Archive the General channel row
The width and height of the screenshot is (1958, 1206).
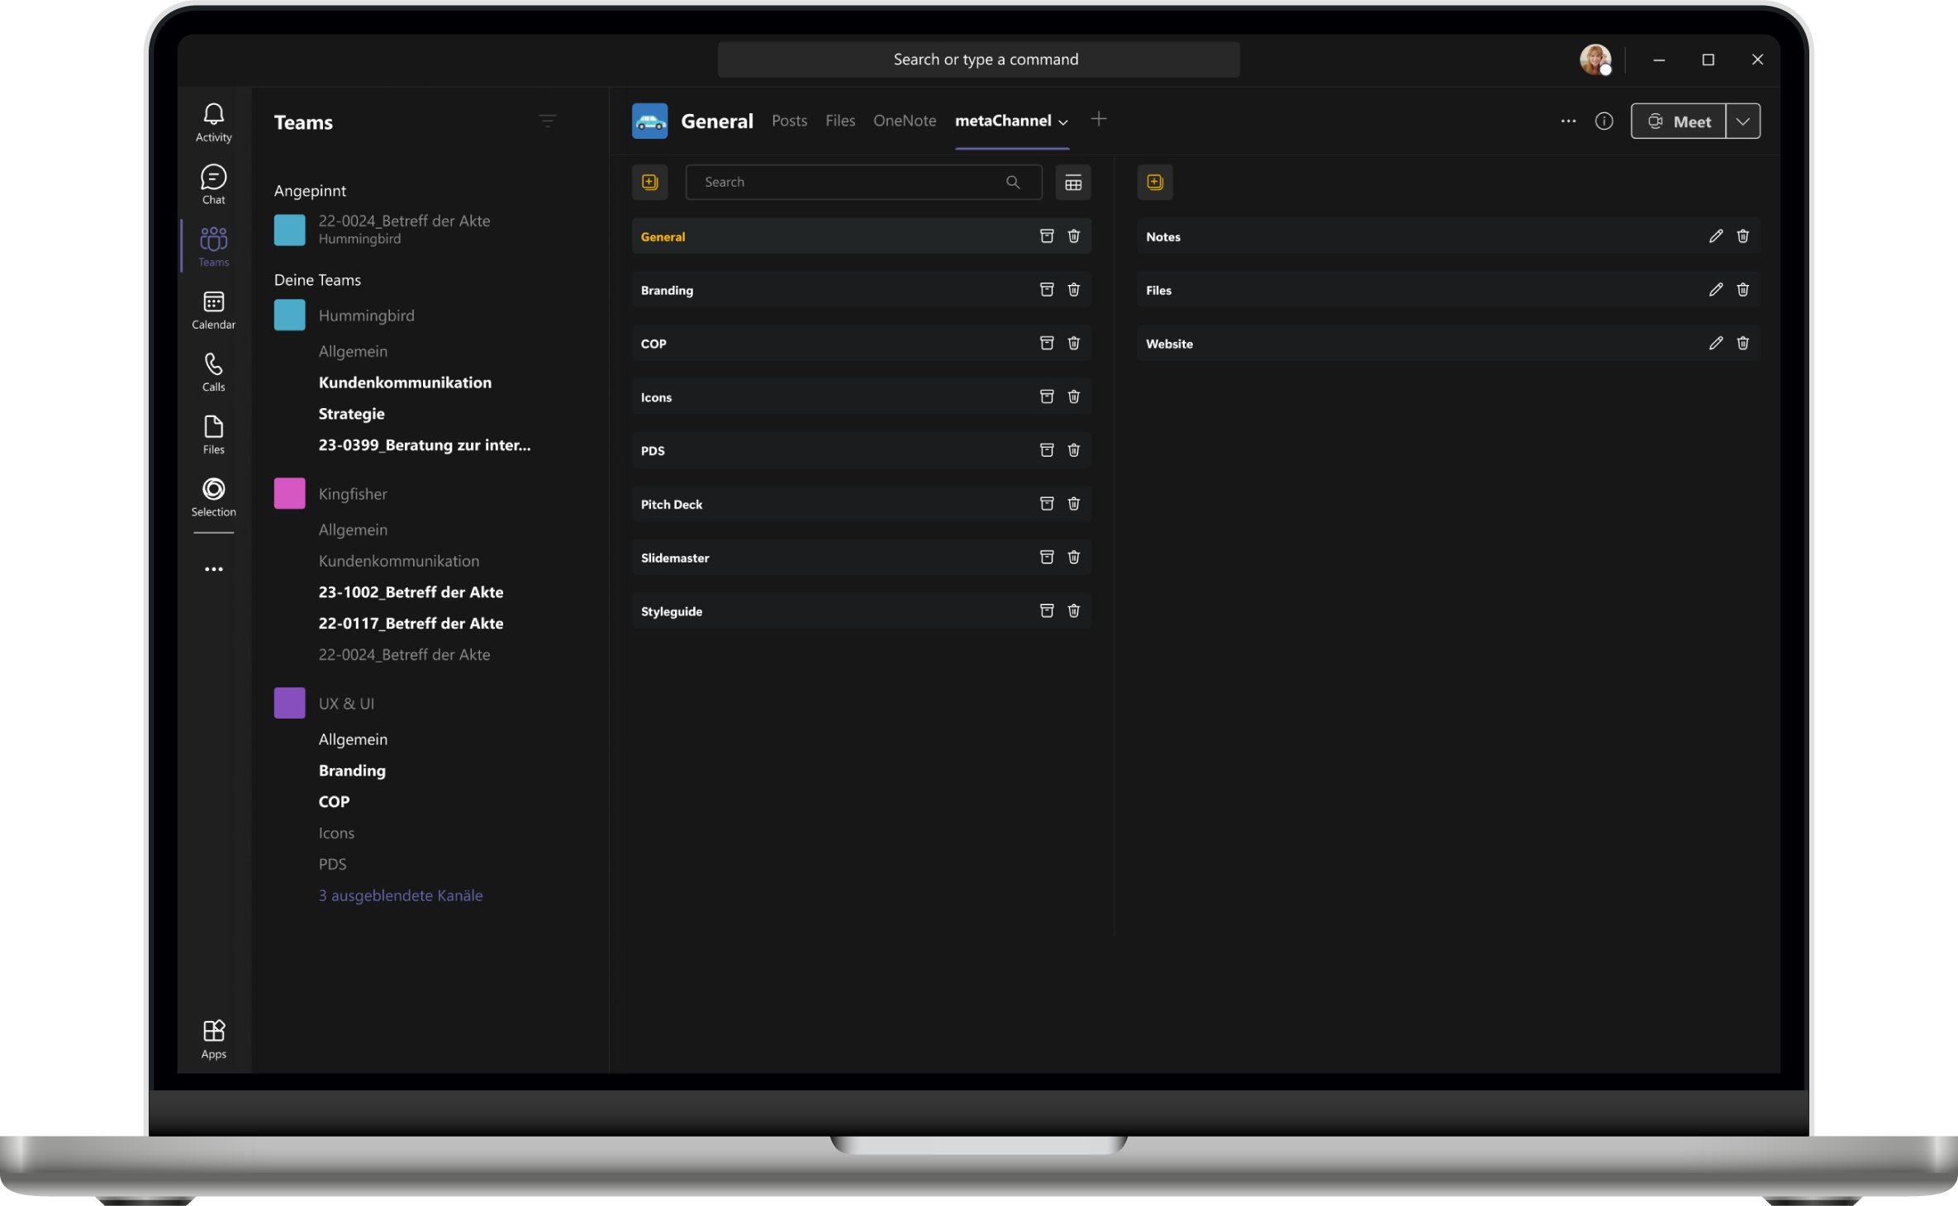pyautogui.click(x=1046, y=236)
